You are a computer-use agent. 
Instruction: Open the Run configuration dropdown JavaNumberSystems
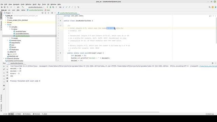coord(35,7)
